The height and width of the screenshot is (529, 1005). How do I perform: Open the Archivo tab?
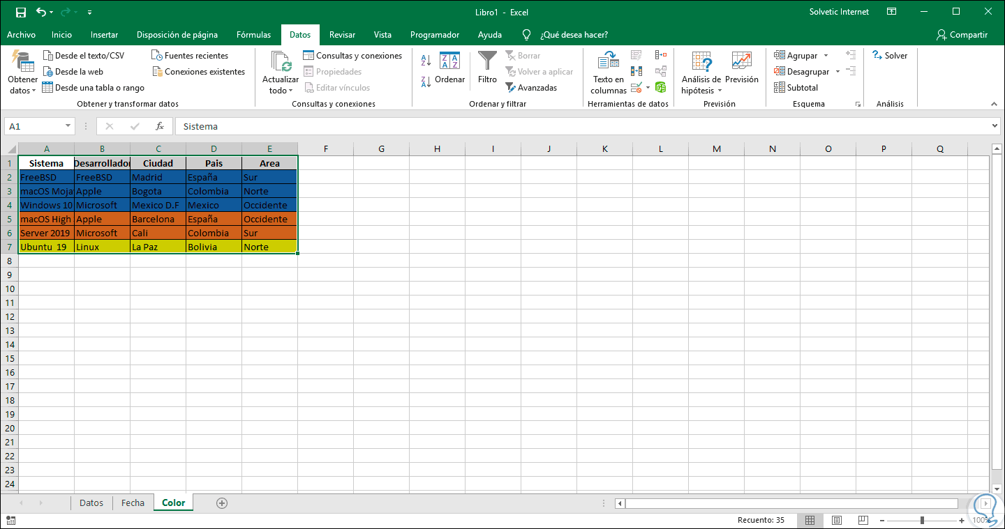click(x=21, y=35)
